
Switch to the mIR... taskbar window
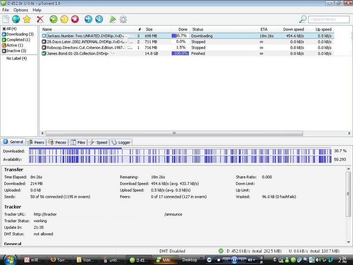coord(33,260)
